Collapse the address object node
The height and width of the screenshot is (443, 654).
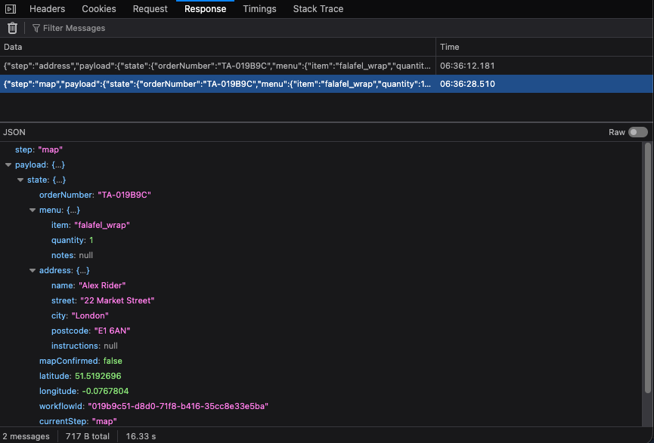33,270
